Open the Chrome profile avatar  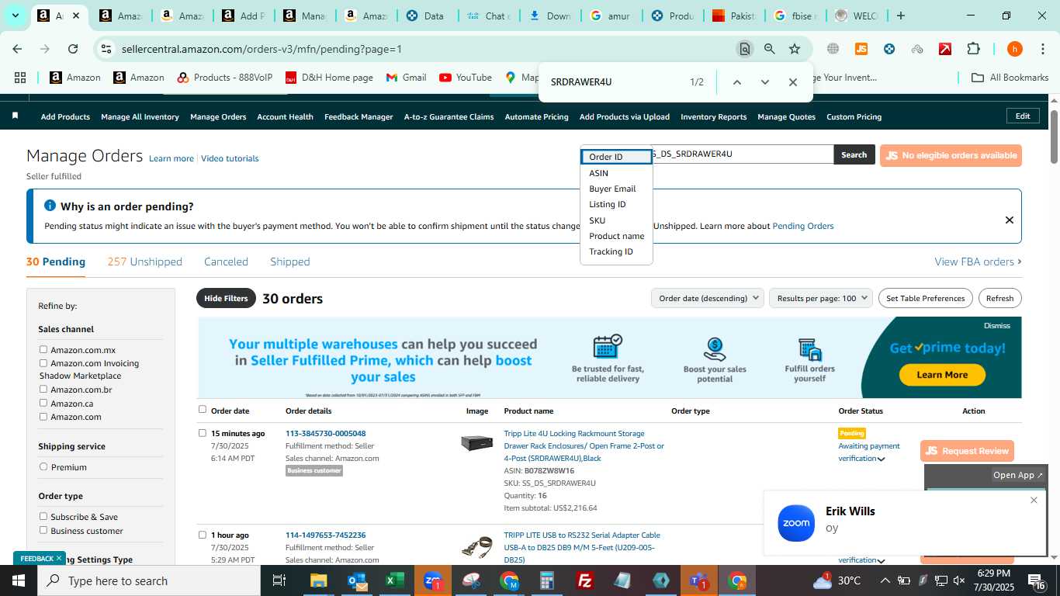click(x=1014, y=49)
